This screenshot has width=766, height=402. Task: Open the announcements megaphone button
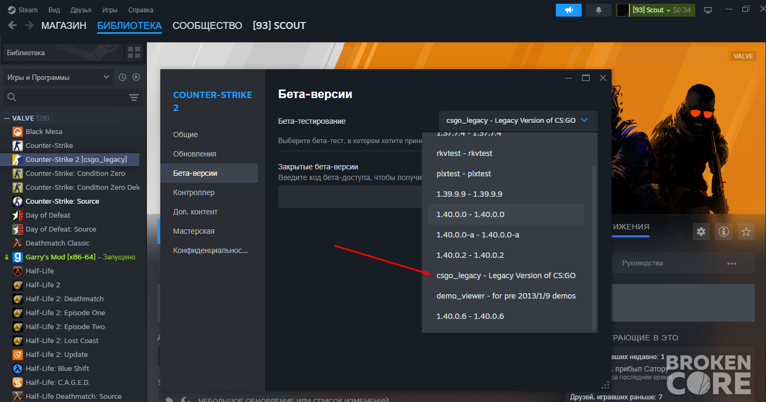pyautogui.click(x=569, y=10)
